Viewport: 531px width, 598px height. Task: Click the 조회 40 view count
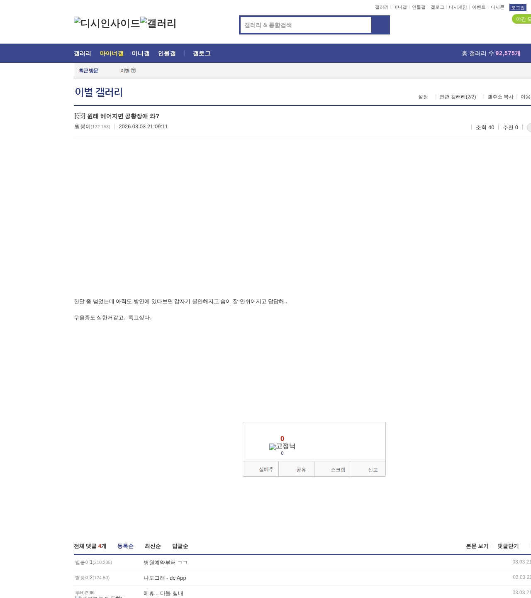click(485, 127)
